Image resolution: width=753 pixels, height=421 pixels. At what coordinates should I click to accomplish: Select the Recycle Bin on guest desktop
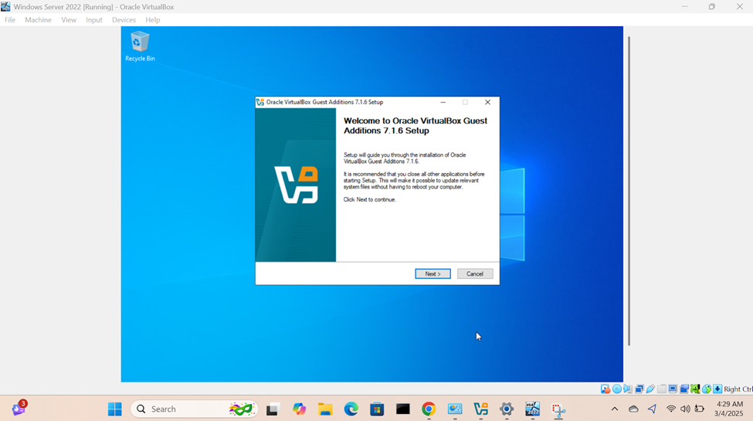tap(140, 46)
